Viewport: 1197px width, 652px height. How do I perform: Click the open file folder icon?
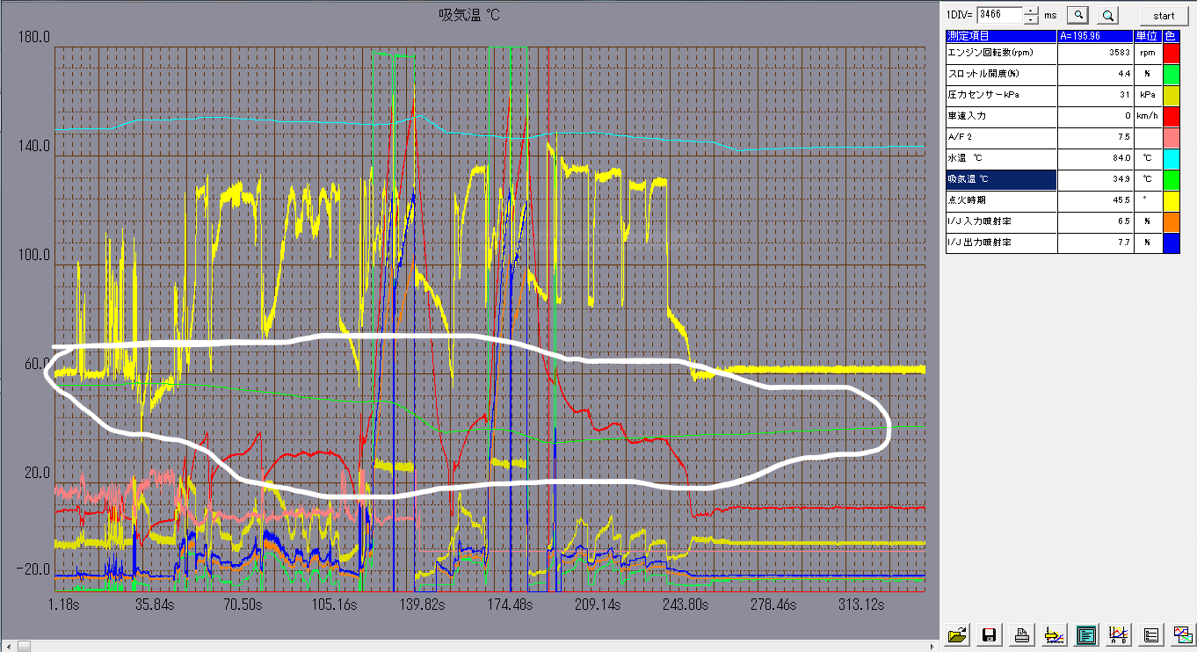[x=958, y=634]
